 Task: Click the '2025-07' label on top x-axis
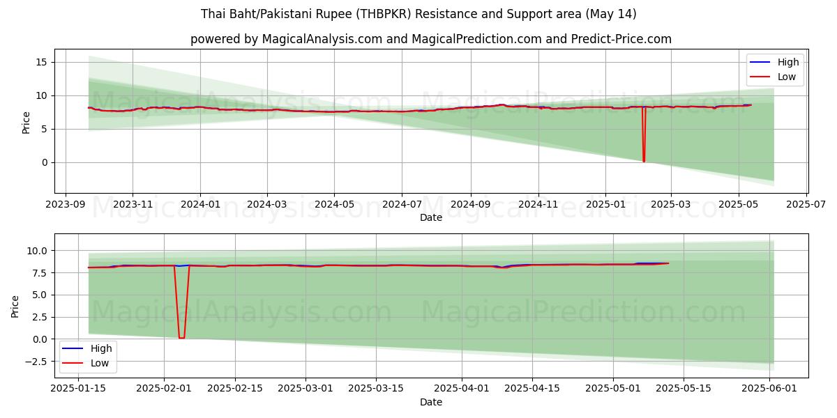click(806, 205)
